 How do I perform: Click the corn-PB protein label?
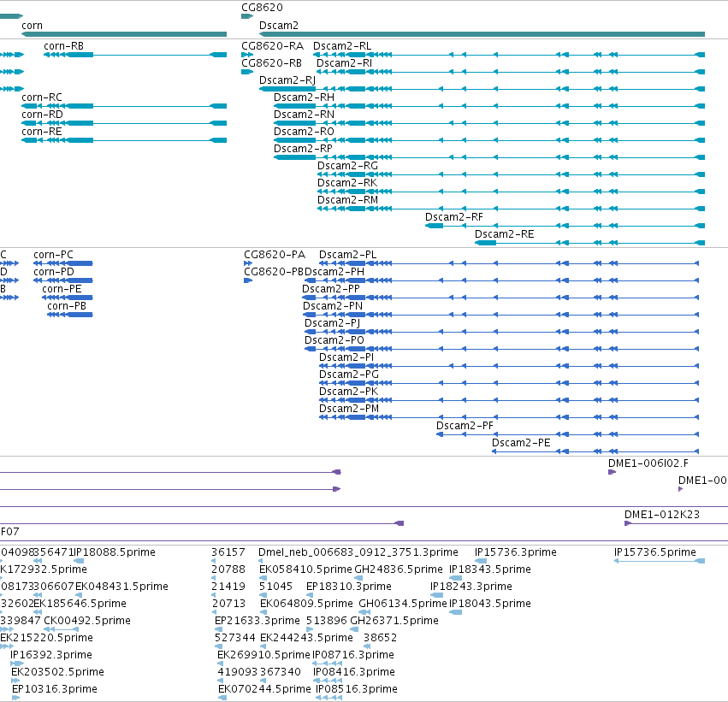click(x=67, y=306)
